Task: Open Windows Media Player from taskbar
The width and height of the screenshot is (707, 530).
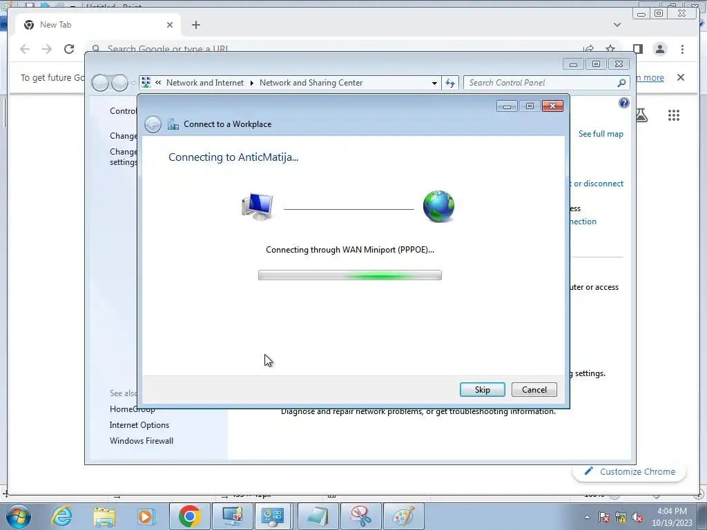Action: (146, 516)
